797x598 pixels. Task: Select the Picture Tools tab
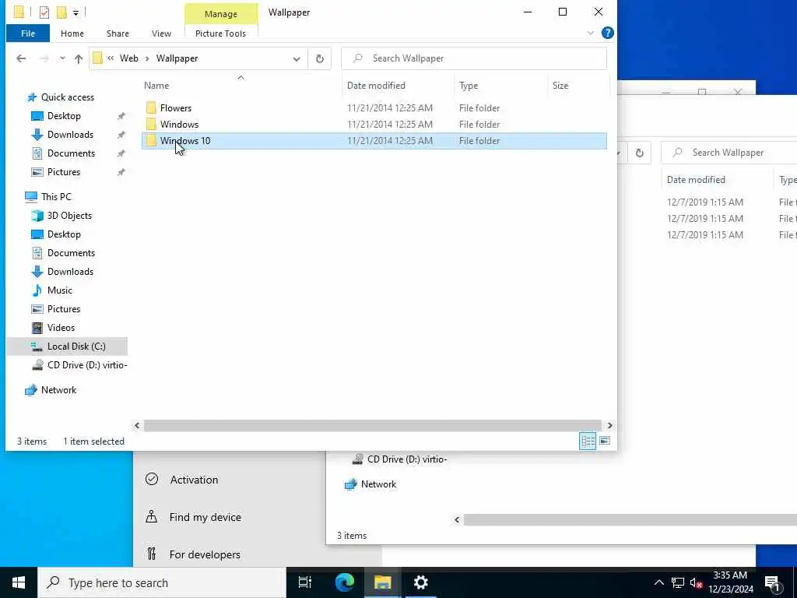click(220, 33)
